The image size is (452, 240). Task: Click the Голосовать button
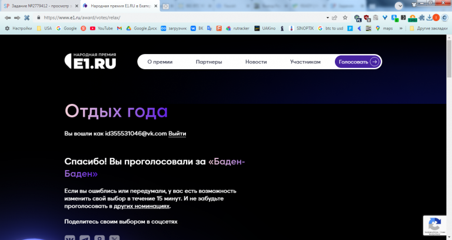[x=358, y=62]
